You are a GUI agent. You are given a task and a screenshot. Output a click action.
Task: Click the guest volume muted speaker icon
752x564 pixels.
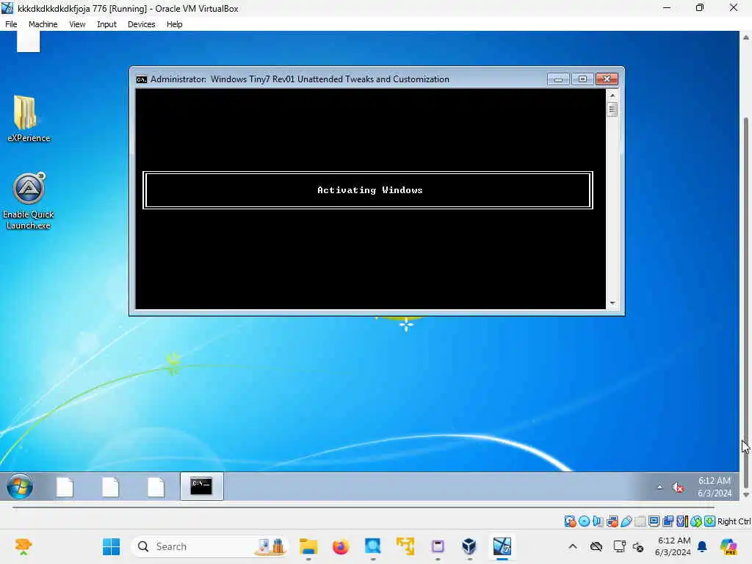[x=678, y=488]
